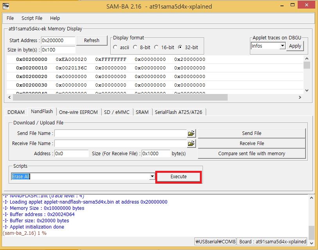The width and height of the screenshot is (318, 250).
Task: Select the 8-bit display format
Action: 136,47
